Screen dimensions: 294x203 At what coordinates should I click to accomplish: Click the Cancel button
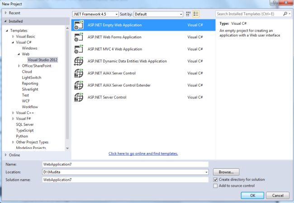[x=278, y=195]
